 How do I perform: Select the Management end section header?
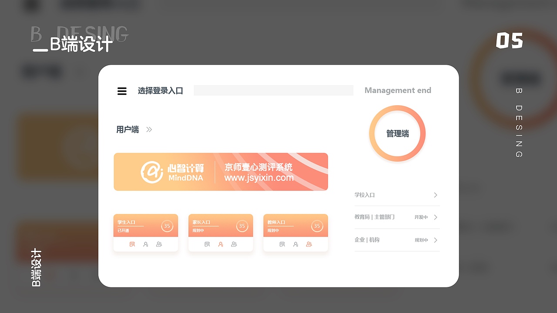click(397, 90)
